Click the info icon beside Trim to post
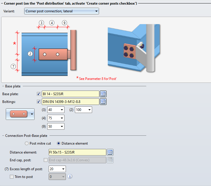 pyautogui.click(x=70, y=176)
